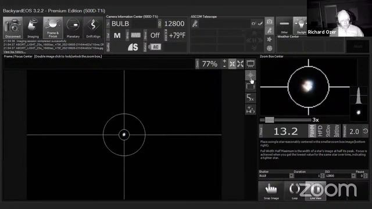Switch to the Imaging mode

click(x=33, y=28)
